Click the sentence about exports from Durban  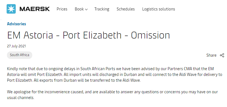click(87, 80)
